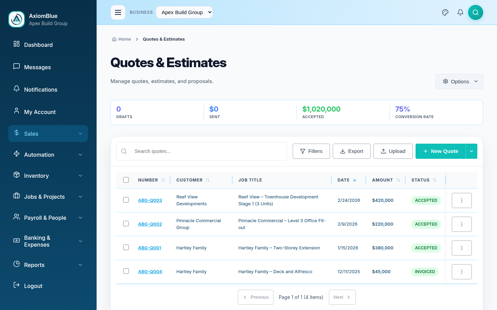Image resolution: width=497 pixels, height=310 pixels.
Task: Expand the Options dropdown
Action: click(x=459, y=82)
